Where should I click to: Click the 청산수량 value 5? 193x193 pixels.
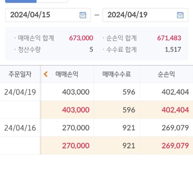point(91,50)
